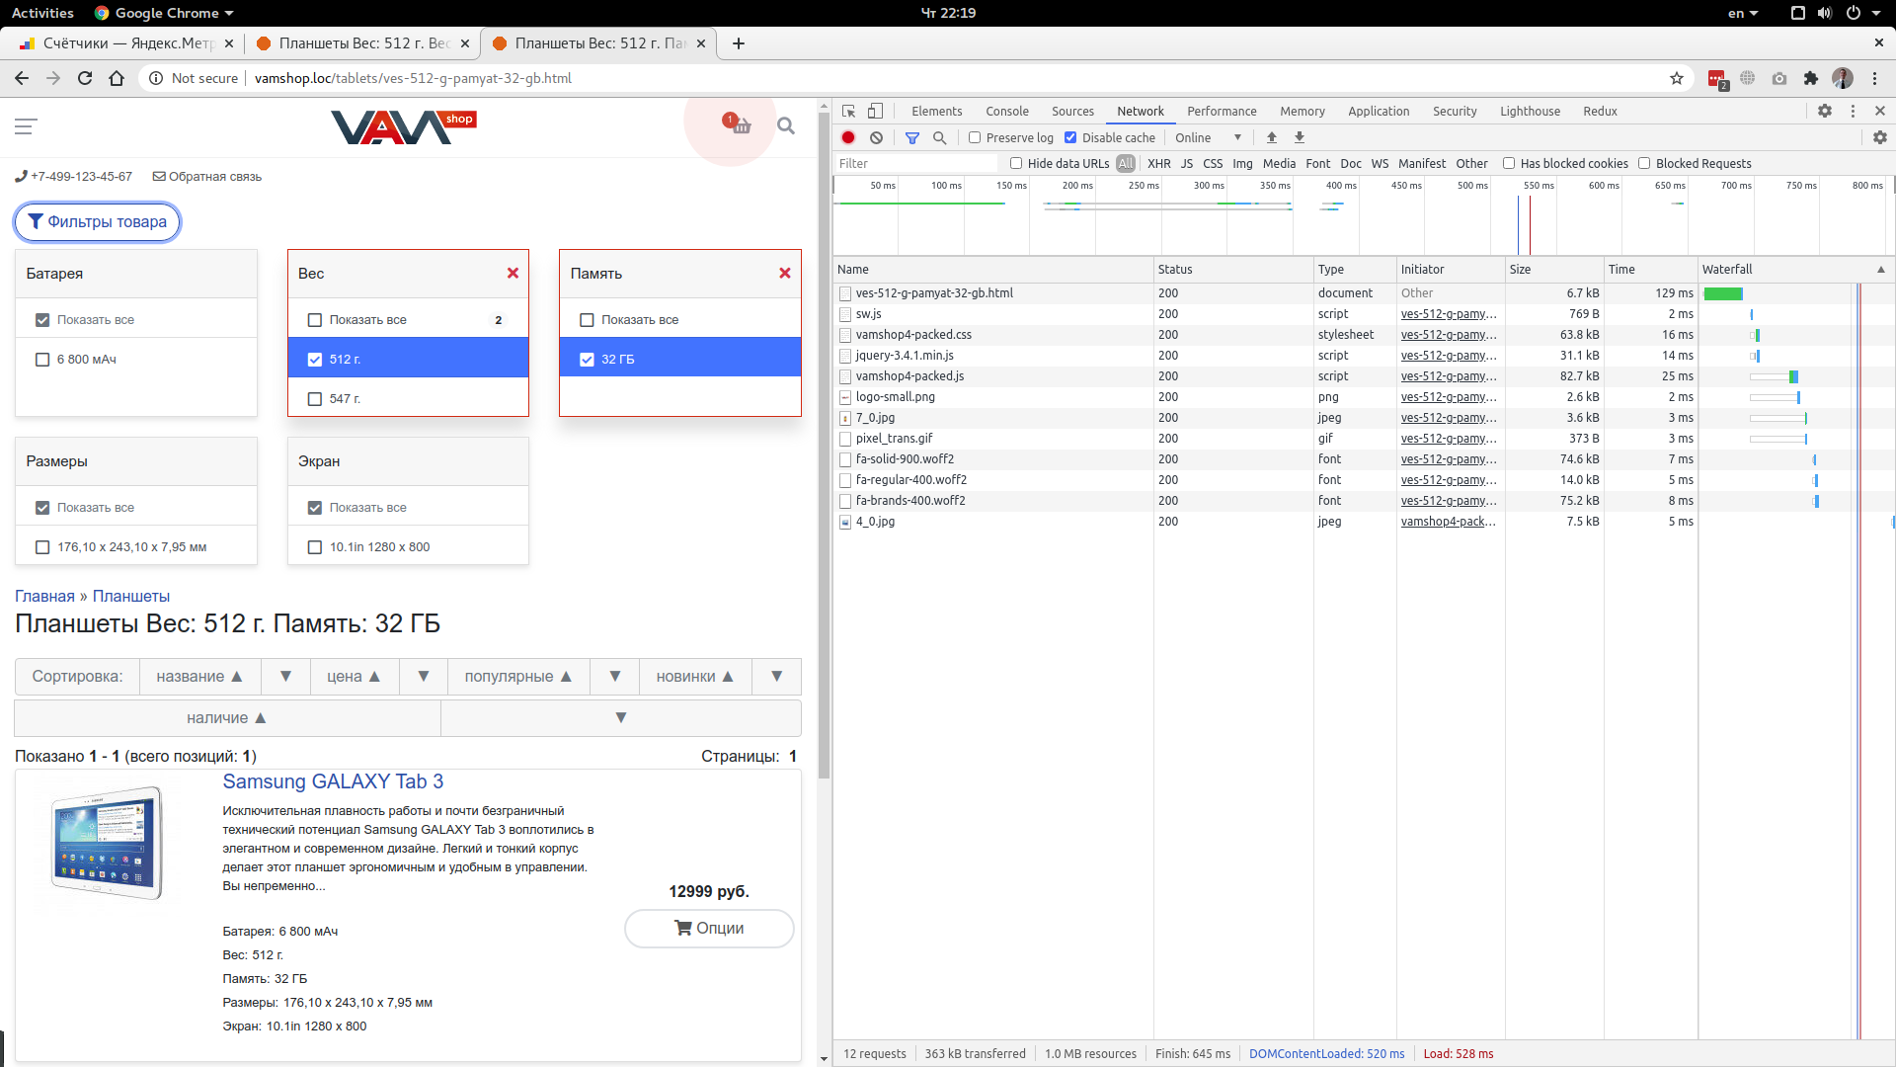1896x1067 pixels.
Task: Import HAR file with upload arrow
Action: pyautogui.click(x=1272, y=137)
